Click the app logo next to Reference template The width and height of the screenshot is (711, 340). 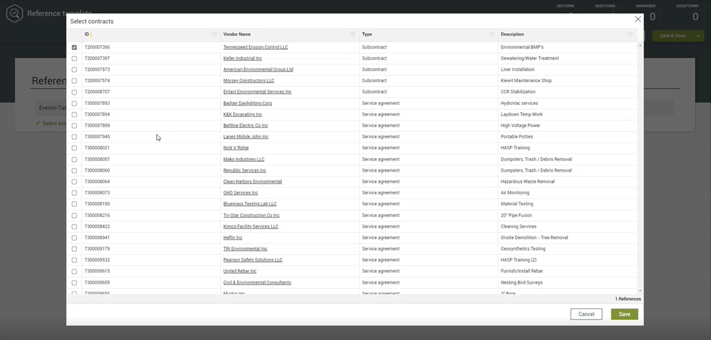pyautogui.click(x=14, y=13)
